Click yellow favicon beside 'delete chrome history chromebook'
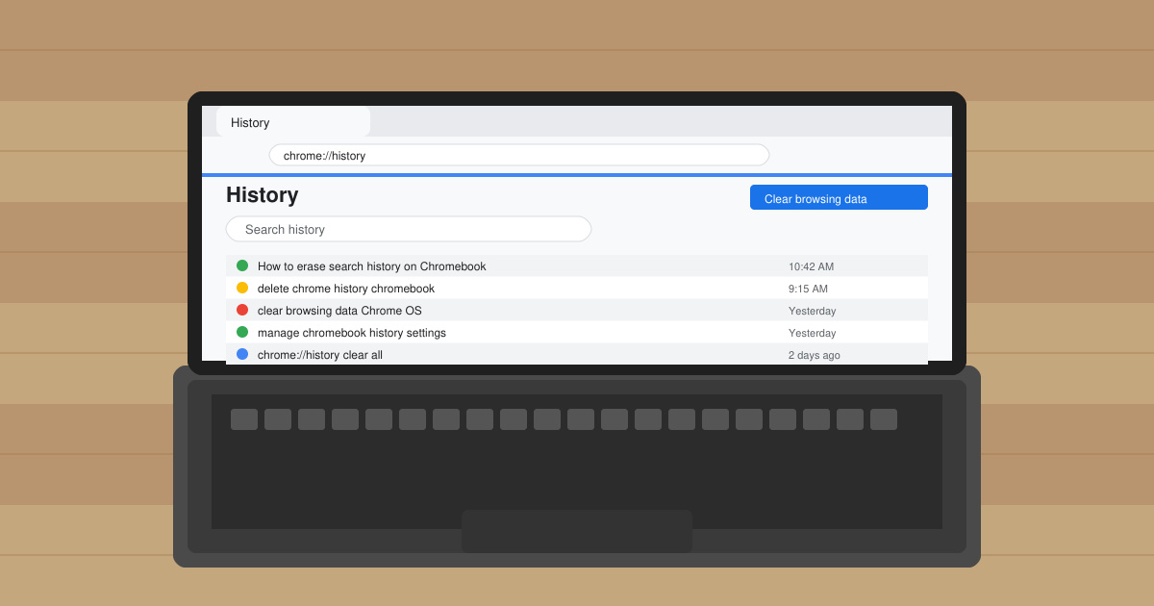 242,288
